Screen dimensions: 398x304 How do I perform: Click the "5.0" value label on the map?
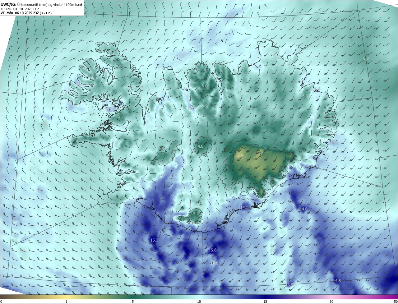click(205, 86)
